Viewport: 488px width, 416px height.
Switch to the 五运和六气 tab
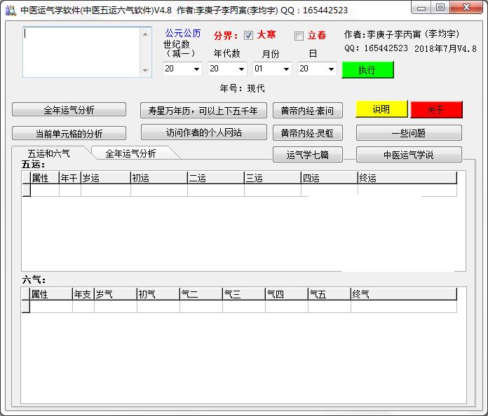pyautogui.click(x=49, y=153)
